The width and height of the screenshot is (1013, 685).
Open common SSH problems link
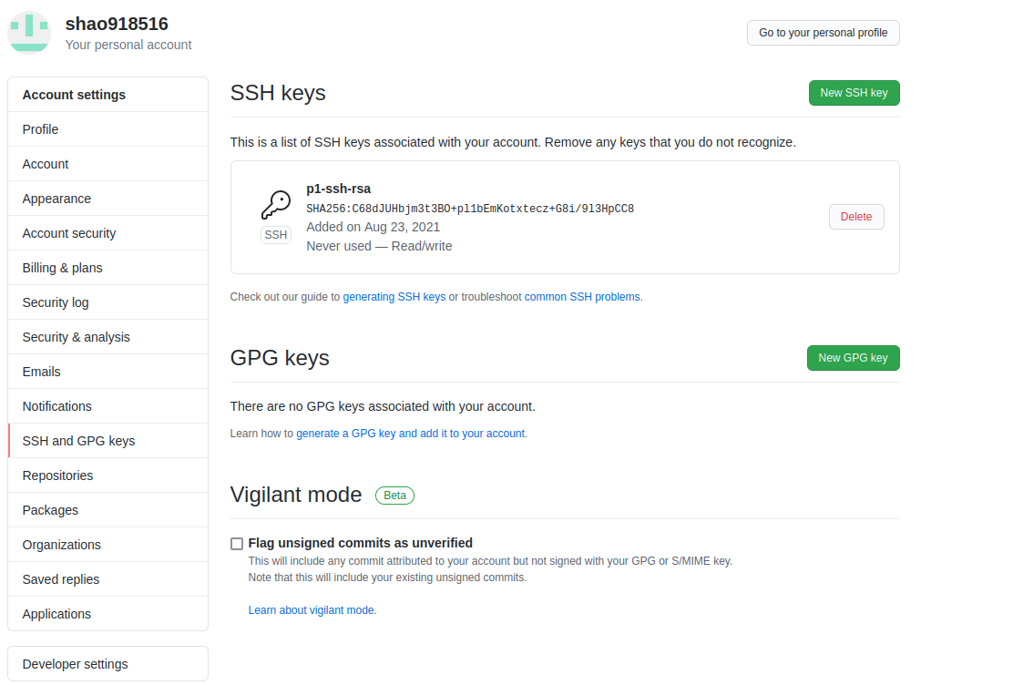point(582,297)
